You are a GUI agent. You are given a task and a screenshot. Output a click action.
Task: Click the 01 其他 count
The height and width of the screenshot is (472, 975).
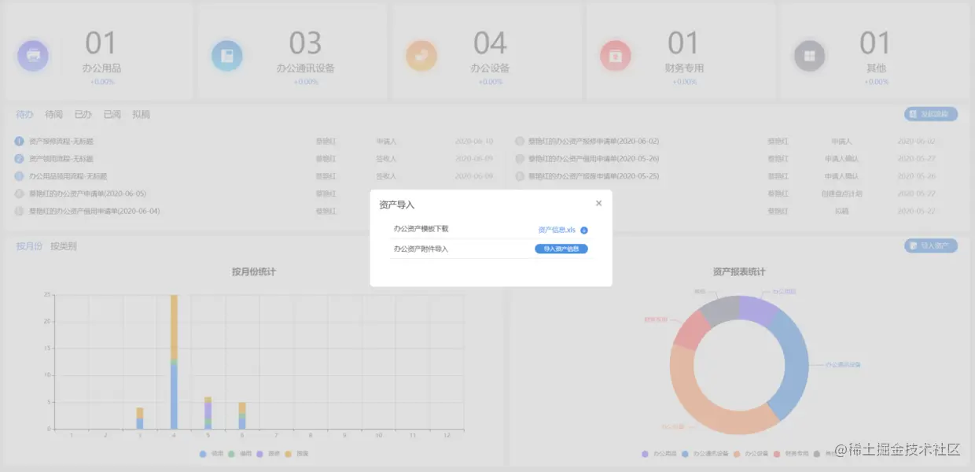tap(874, 43)
